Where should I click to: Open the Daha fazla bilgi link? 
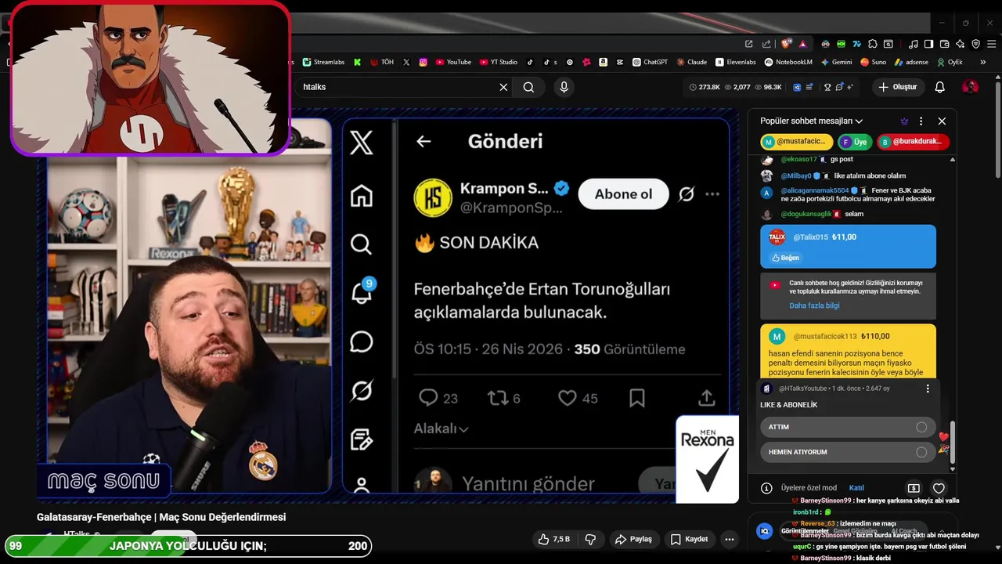click(x=813, y=305)
